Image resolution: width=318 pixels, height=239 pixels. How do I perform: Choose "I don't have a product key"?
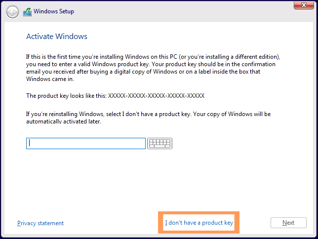[199, 223]
